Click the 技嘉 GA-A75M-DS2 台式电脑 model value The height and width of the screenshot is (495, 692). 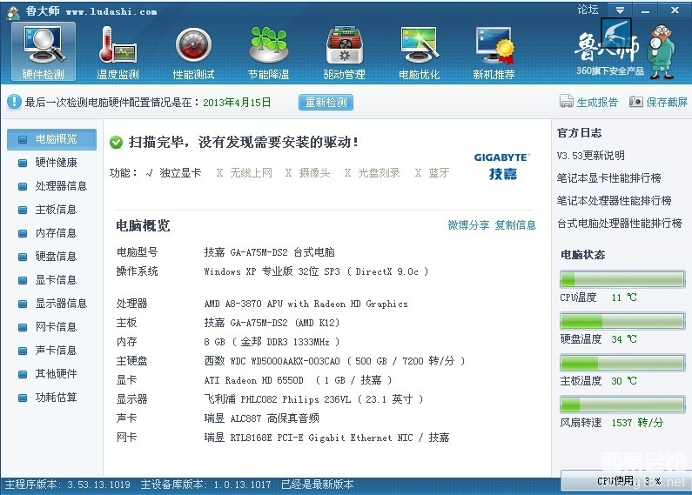pyautogui.click(x=269, y=252)
